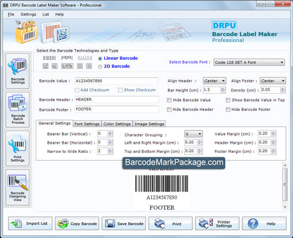
Task: Click the first 2D barcode sample icon
Action: click(45, 66)
